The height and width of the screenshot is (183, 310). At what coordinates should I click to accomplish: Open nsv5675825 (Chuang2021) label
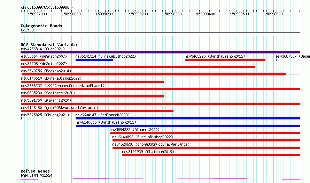(45, 115)
